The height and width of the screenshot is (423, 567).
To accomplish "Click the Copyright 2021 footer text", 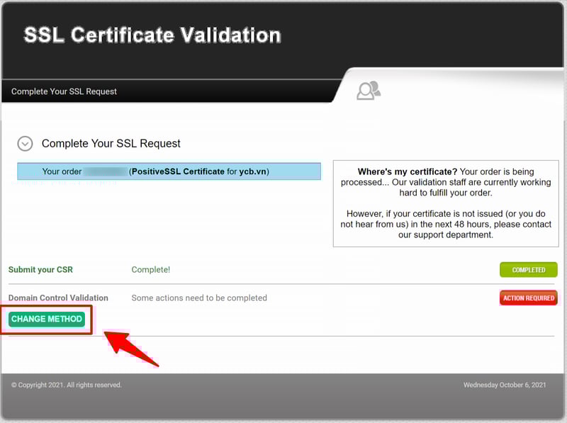I will click(x=67, y=385).
